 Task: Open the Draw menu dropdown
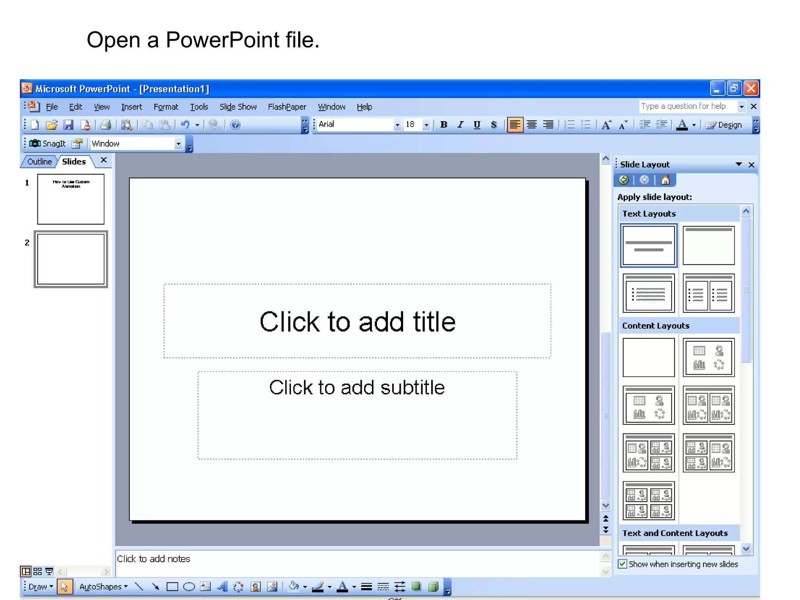click(41, 587)
